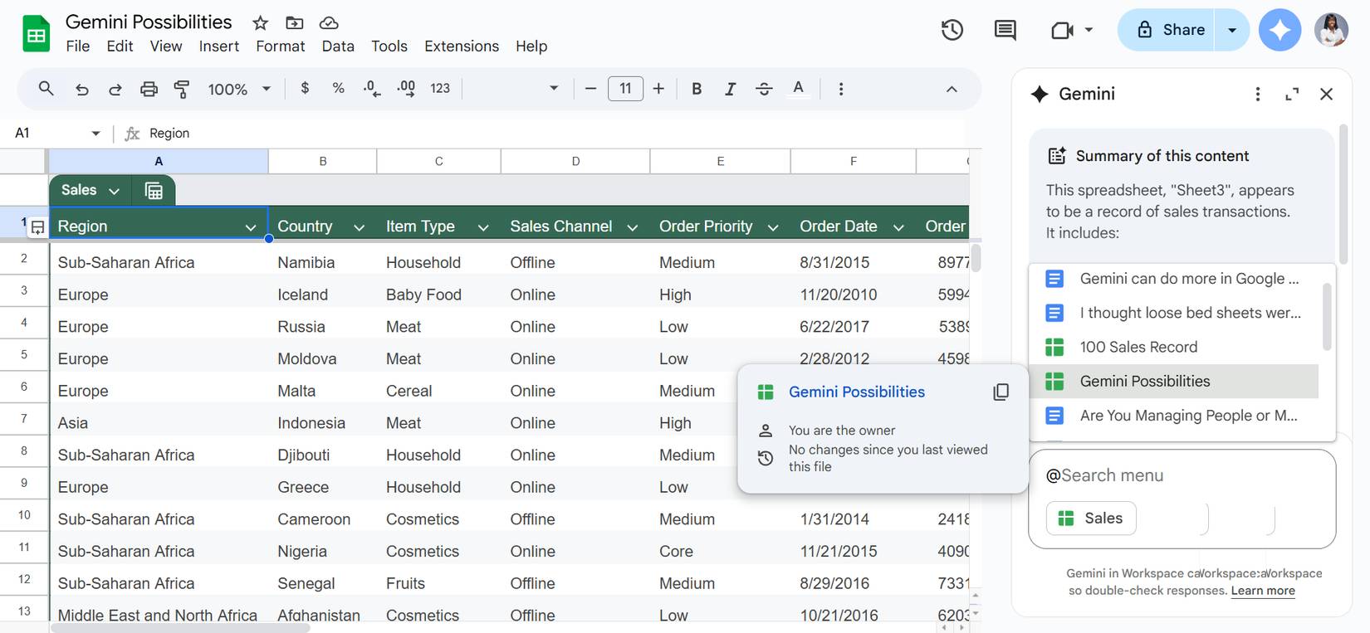Open the text color picker
Image resolution: width=1370 pixels, height=633 pixels.
798,89
